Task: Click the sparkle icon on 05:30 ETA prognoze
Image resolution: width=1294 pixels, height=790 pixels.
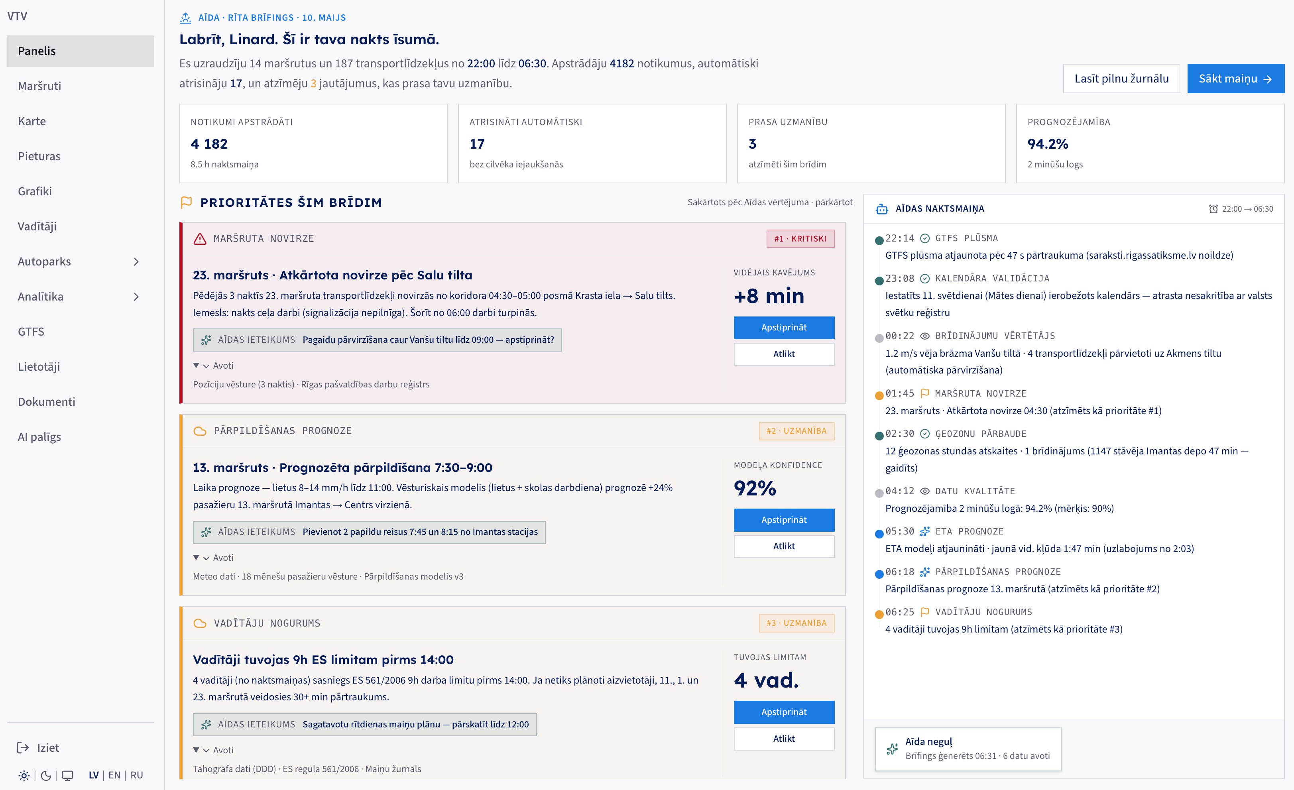Action: 925,531
